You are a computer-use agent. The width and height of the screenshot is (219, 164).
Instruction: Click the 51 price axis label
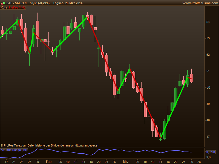[x=208, y=71]
